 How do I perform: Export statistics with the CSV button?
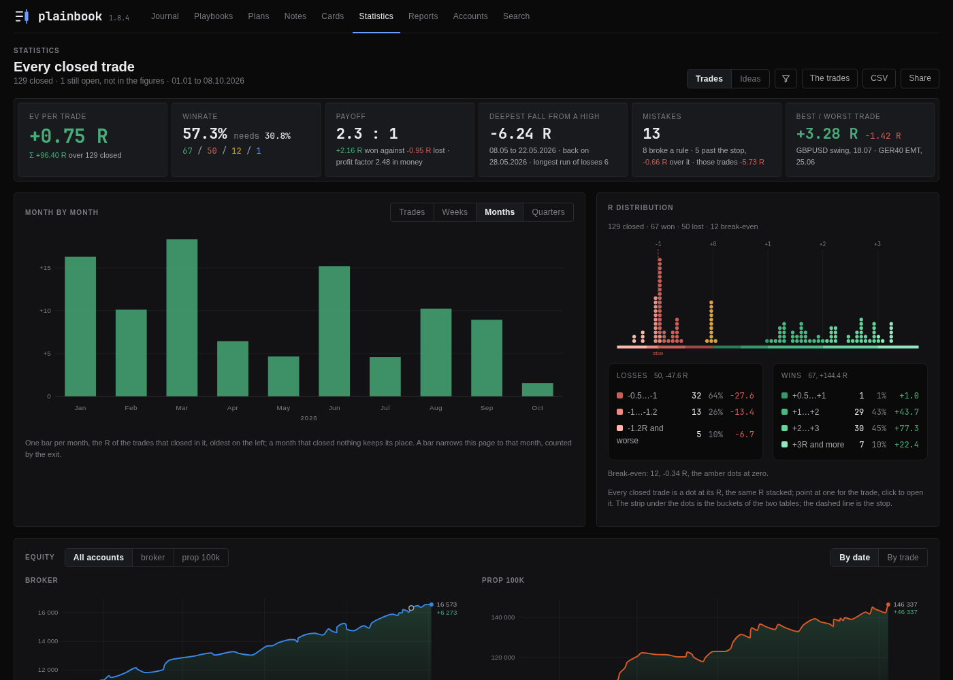point(879,79)
